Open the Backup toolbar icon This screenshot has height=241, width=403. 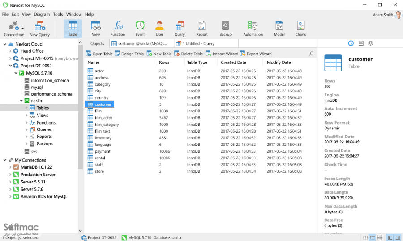pyautogui.click(x=225, y=29)
